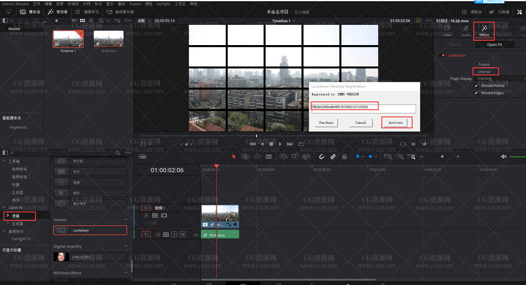Viewport: 526px width, 285px height.
Task: Collapse the Digital Anarchy effects group
Action: click(x=126, y=246)
